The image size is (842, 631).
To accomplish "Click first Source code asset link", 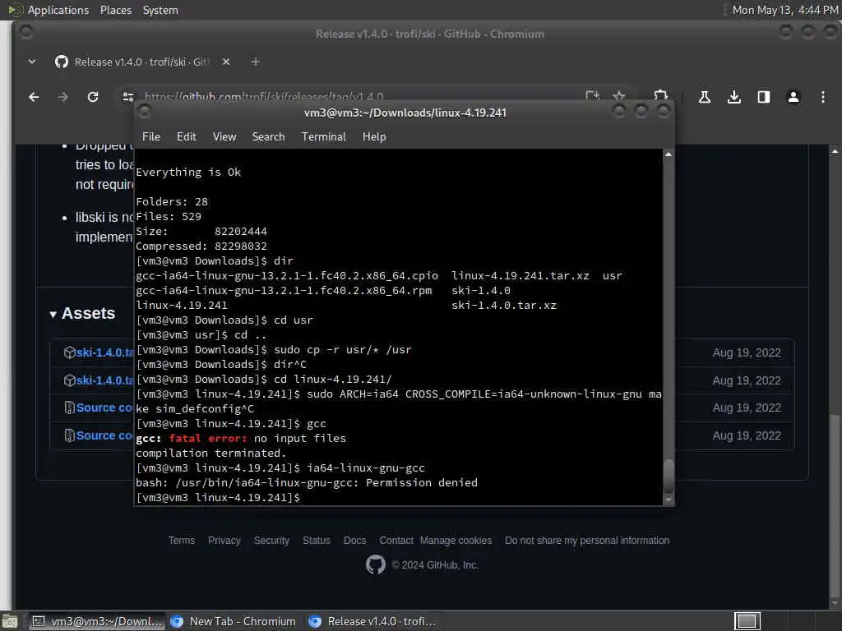I will coord(104,408).
